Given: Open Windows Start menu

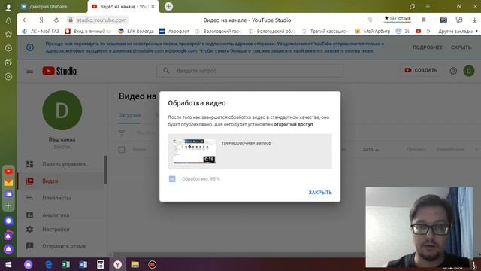Looking at the screenshot, I should [x=8, y=264].
